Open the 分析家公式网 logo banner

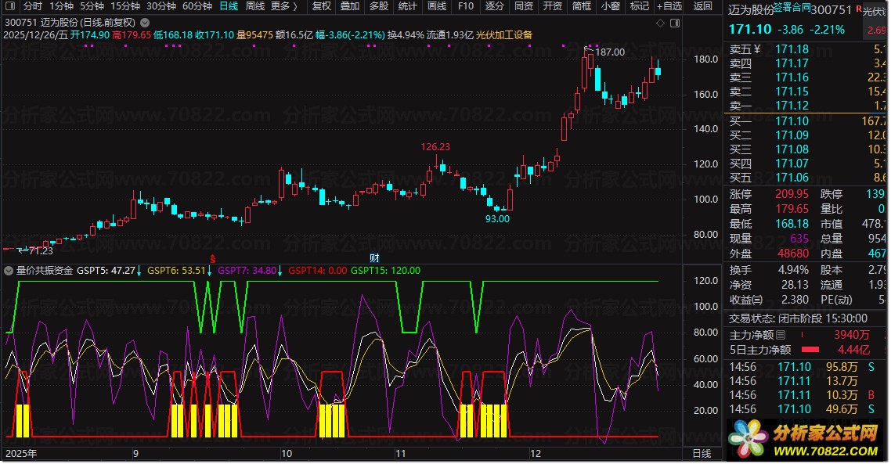(x=805, y=440)
